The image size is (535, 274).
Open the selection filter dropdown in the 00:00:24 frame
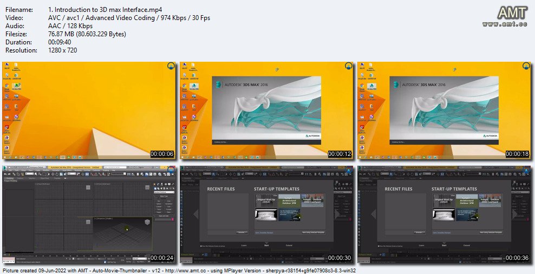pyautogui.click(x=29, y=174)
